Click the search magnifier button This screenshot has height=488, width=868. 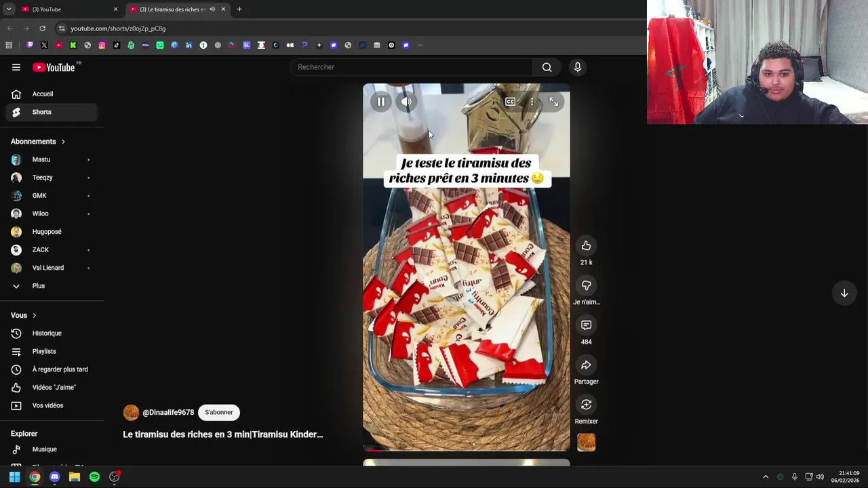pyautogui.click(x=547, y=67)
